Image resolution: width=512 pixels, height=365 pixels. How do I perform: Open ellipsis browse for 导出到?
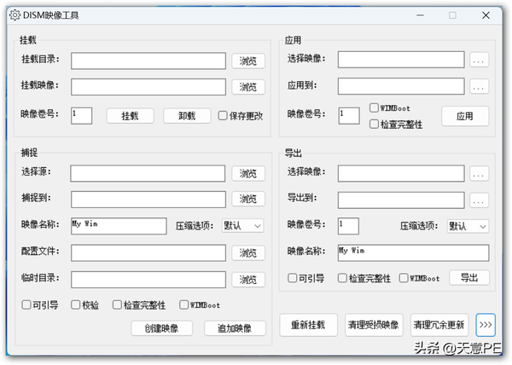tap(479, 200)
